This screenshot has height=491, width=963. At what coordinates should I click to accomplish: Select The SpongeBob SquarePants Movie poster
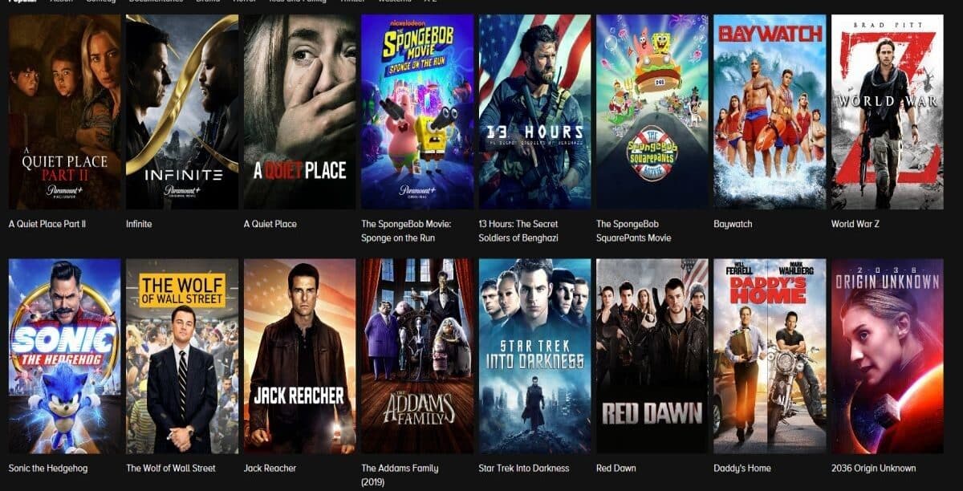pos(652,112)
